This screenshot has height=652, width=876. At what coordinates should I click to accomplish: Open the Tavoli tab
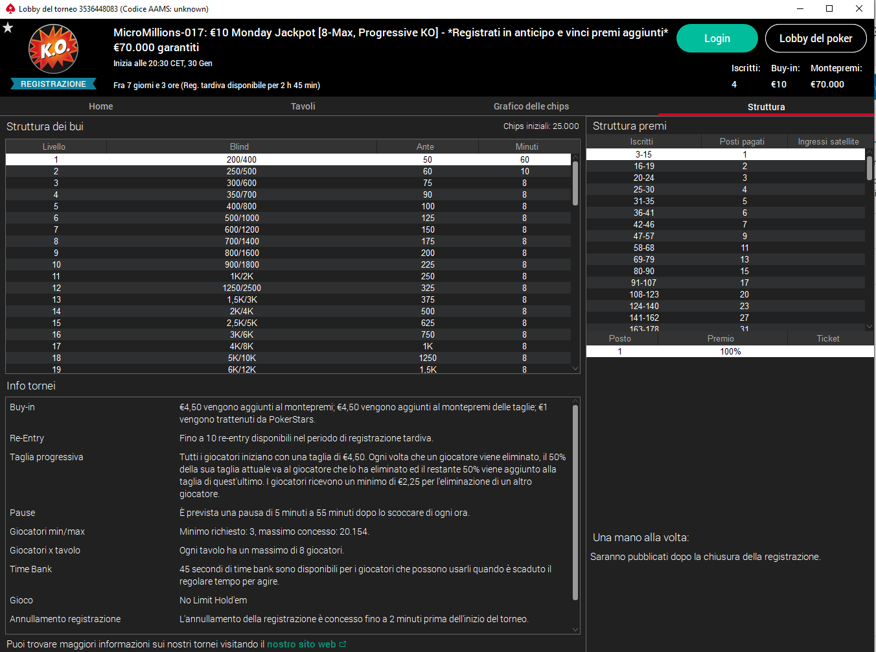coord(303,106)
